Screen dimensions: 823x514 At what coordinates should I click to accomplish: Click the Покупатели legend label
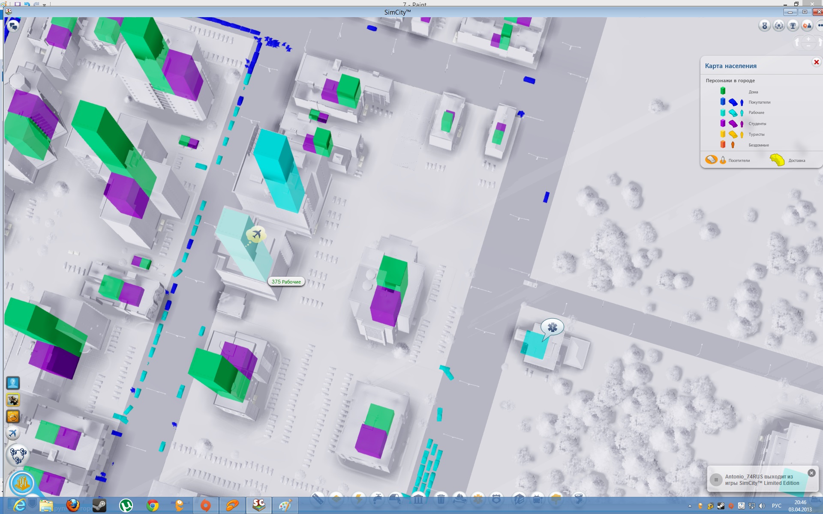click(759, 102)
